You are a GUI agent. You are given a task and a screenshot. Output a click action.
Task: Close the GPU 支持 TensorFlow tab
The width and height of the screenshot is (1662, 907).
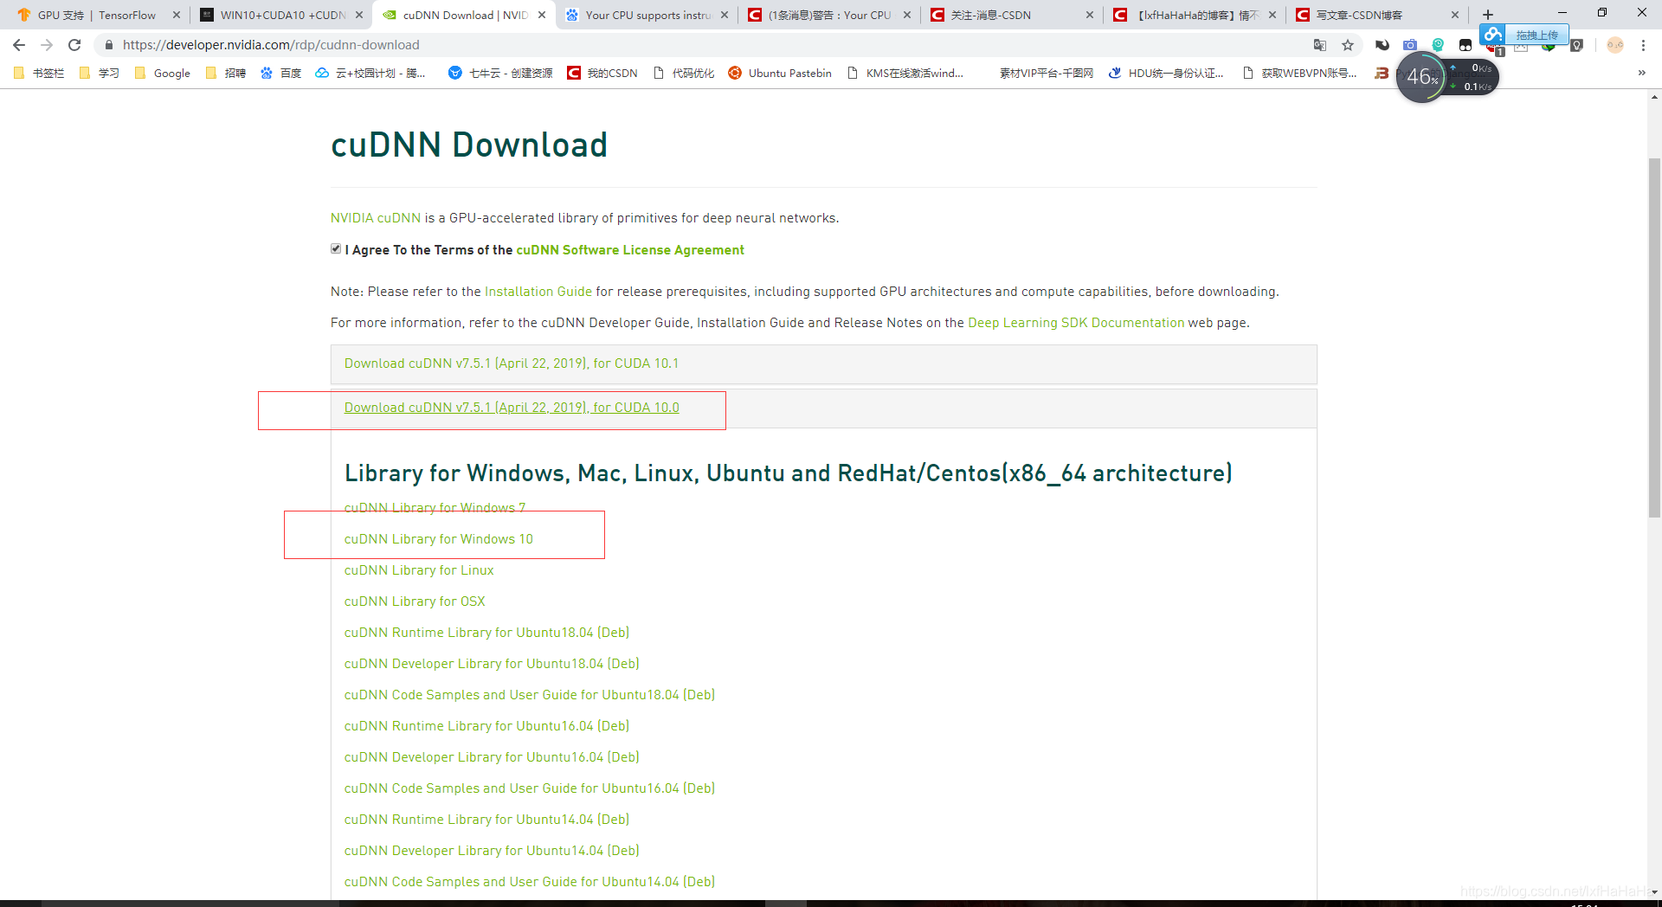click(x=177, y=15)
